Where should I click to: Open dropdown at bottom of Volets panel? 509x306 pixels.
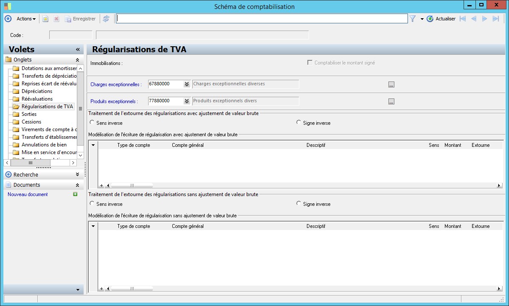78,290
